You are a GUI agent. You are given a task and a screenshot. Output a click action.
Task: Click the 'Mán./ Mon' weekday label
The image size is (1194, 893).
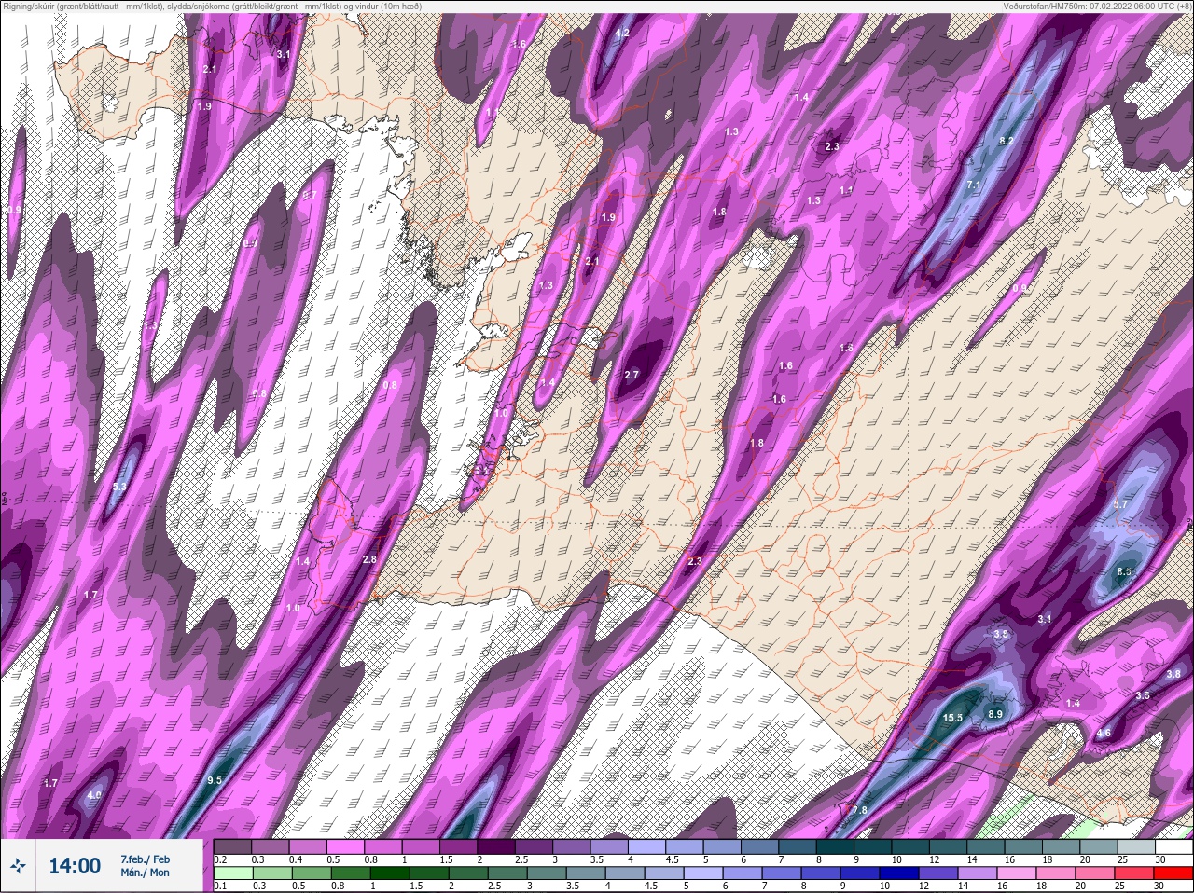coord(145,872)
